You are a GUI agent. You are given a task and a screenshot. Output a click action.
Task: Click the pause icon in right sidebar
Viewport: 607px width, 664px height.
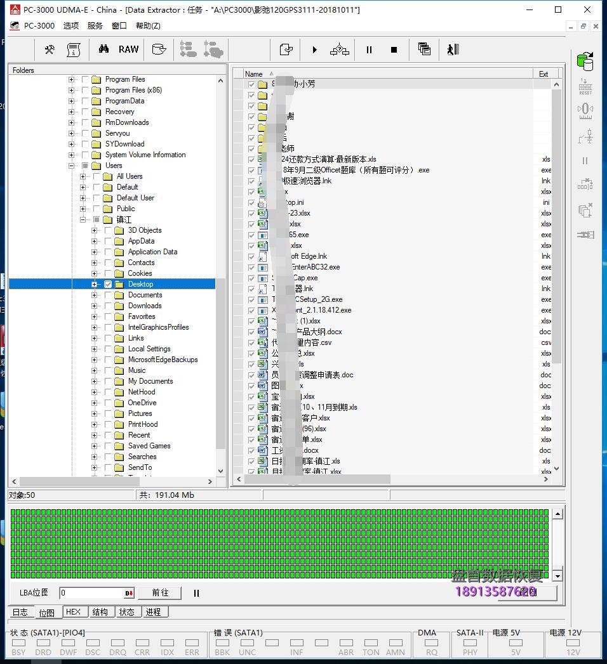(x=585, y=161)
